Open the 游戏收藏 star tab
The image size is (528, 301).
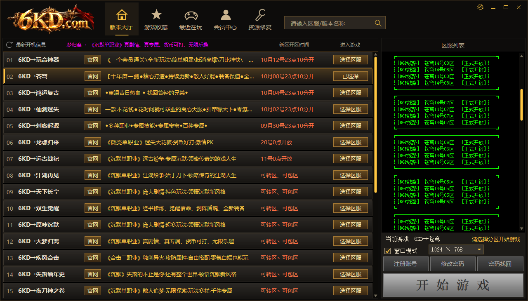(156, 19)
